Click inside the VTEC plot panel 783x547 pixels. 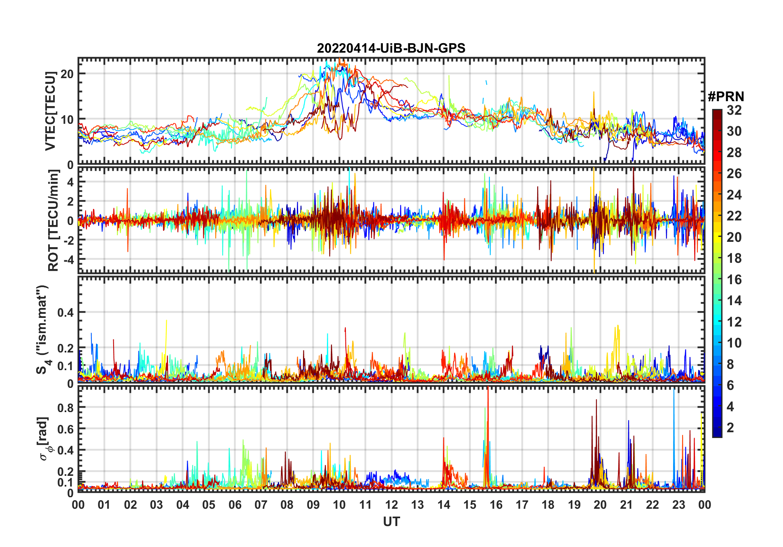click(x=391, y=111)
